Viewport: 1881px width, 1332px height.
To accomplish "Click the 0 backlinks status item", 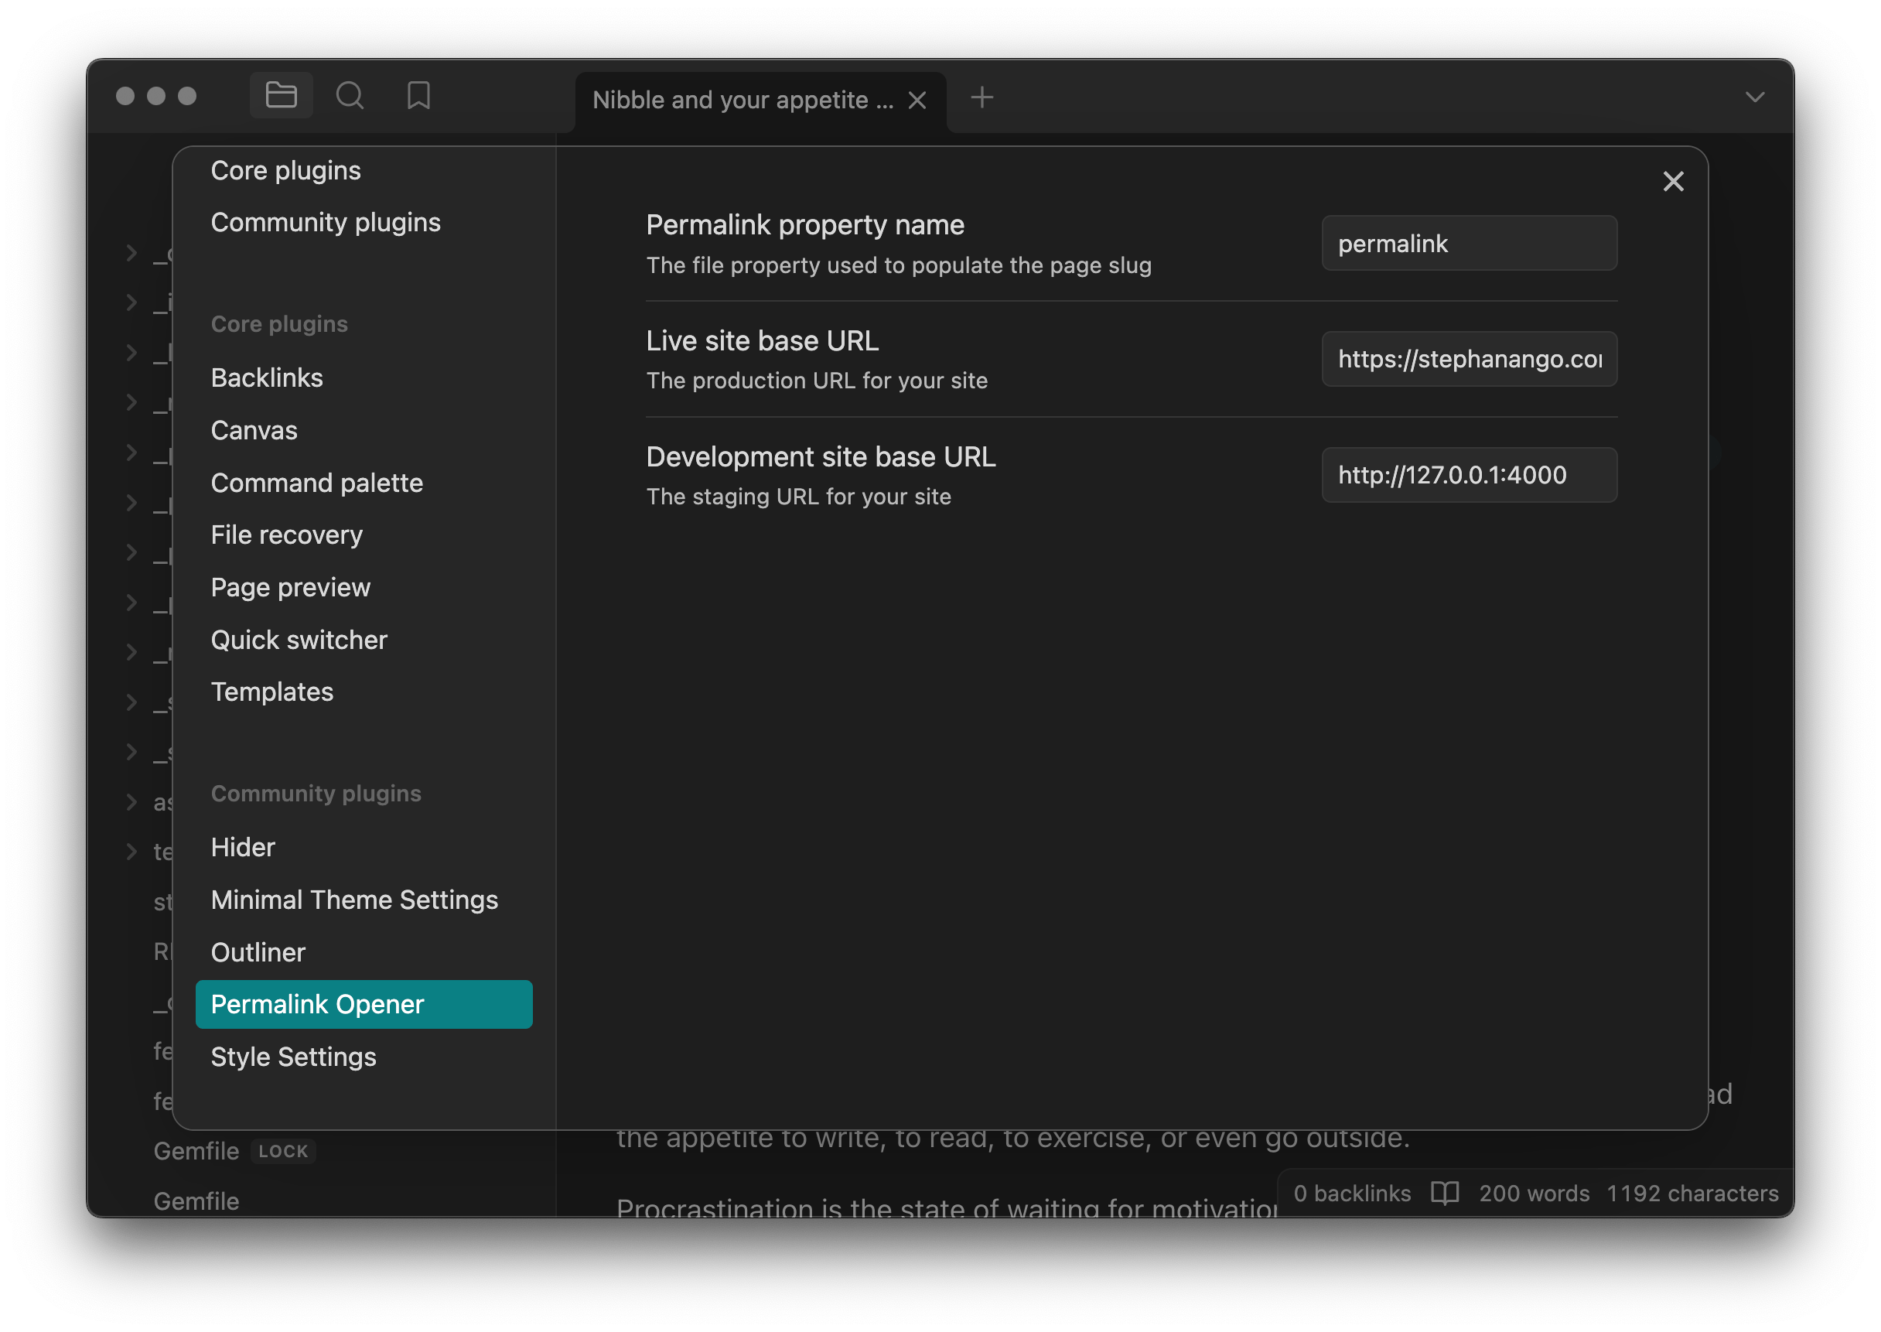I will [1351, 1193].
